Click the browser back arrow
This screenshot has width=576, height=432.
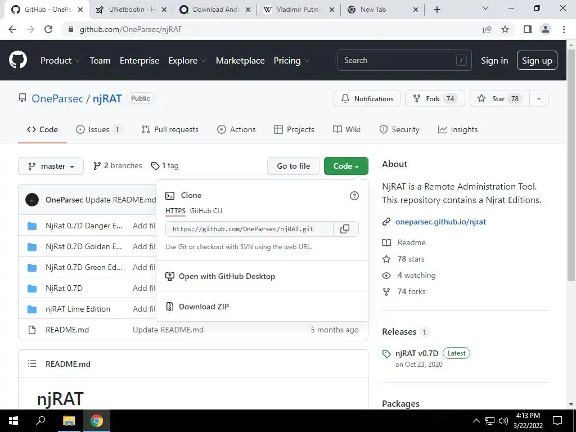(x=12, y=29)
